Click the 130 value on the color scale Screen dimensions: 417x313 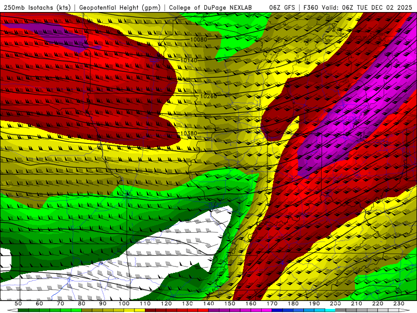(188, 304)
